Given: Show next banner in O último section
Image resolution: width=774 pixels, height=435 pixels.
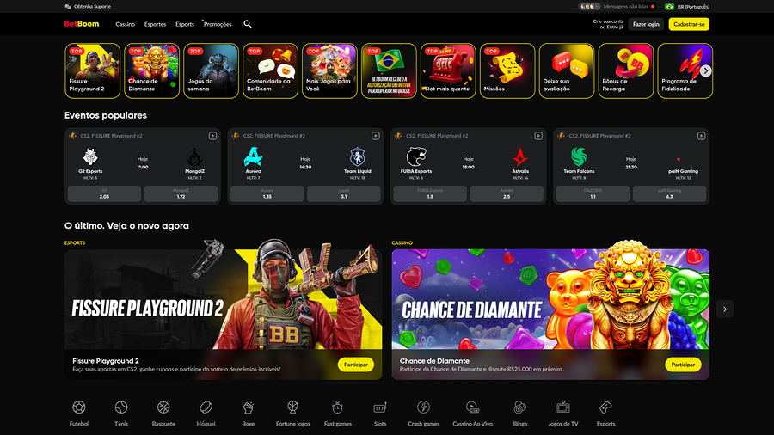Looking at the screenshot, I should [x=725, y=309].
